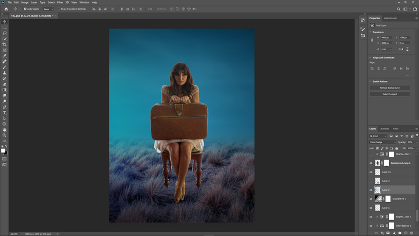
Task: Select the Rectangular Marquee tool
Action: (4, 27)
